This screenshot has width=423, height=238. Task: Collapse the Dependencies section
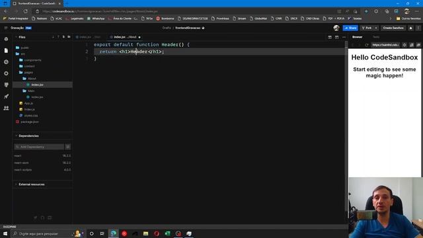click(x=28, y=136)
